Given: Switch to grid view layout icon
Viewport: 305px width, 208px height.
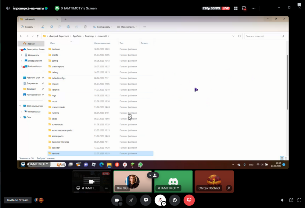Looking at the screenshot, I should pos(236,8).
